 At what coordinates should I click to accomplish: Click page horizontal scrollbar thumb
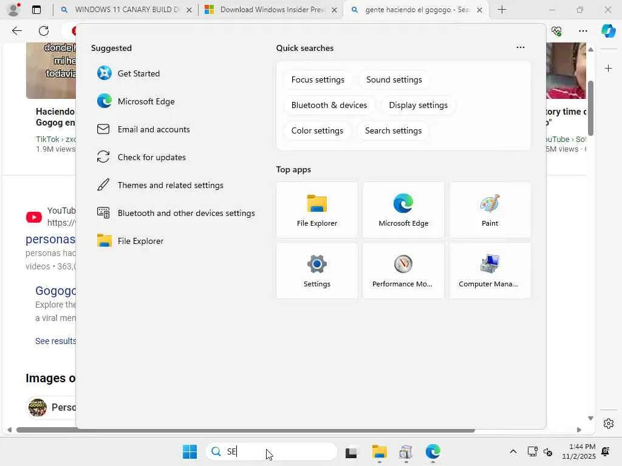245,430
